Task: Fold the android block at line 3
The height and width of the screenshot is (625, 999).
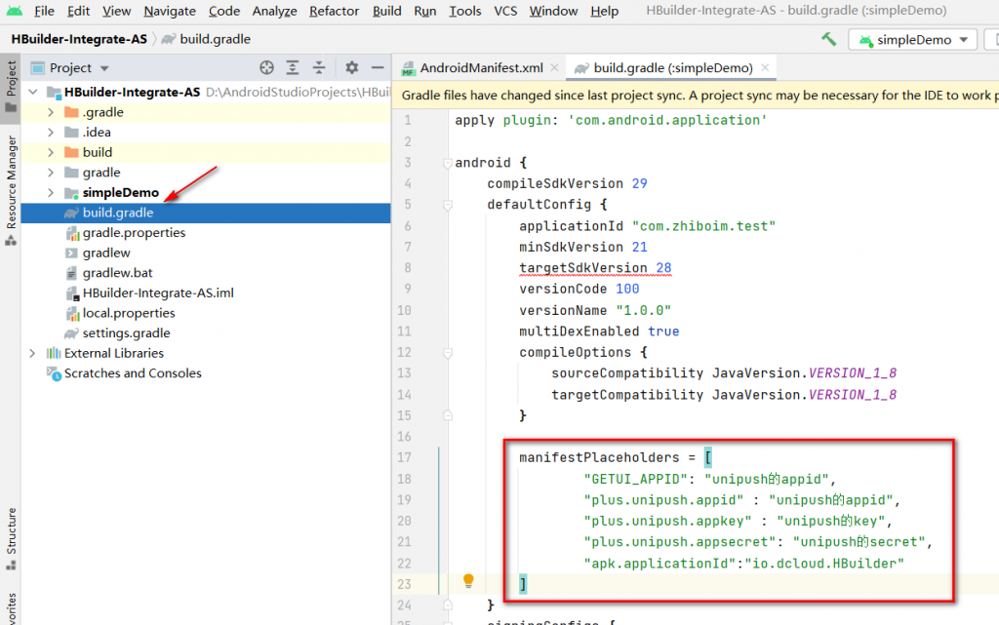Action: pyautogui.click(x=448, y=163)
